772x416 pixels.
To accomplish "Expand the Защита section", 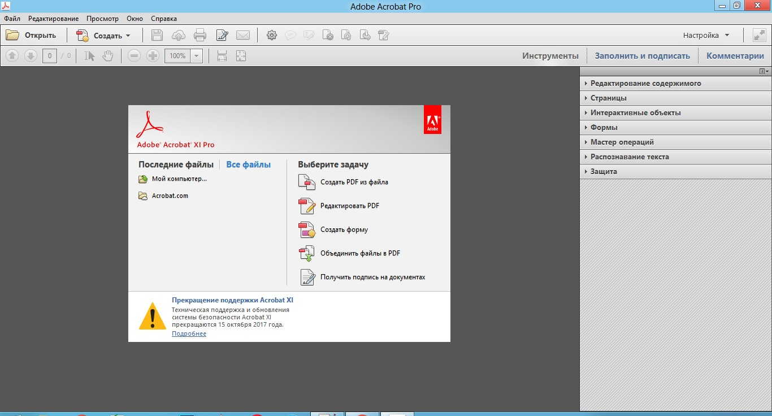I will 676,171.
